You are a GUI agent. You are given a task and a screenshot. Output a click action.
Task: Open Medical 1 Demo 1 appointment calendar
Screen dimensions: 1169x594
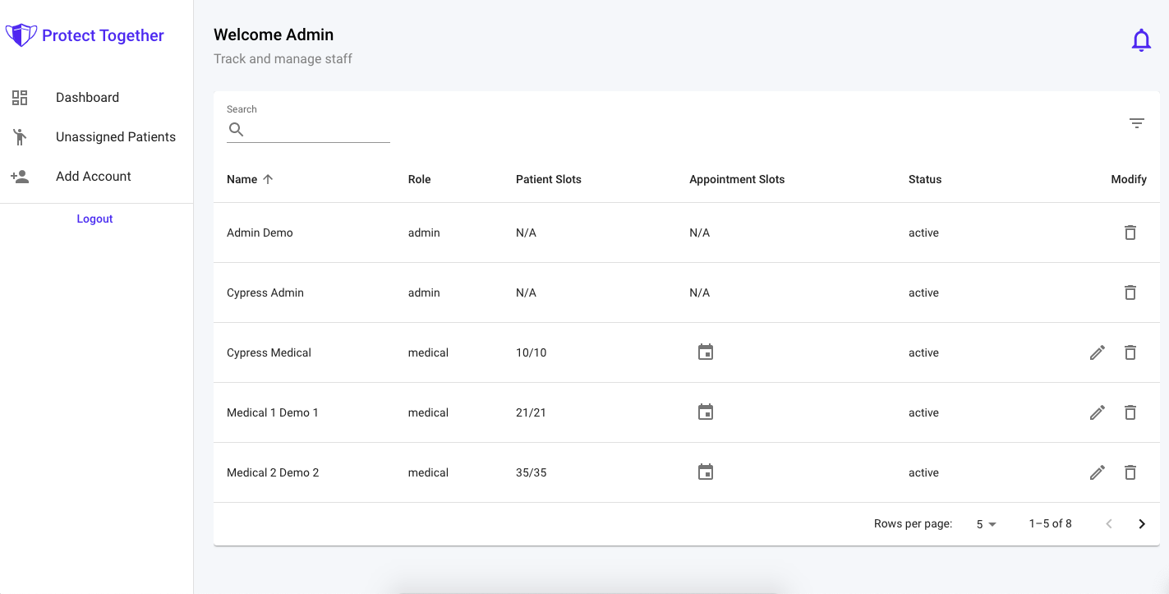point(706,412)
